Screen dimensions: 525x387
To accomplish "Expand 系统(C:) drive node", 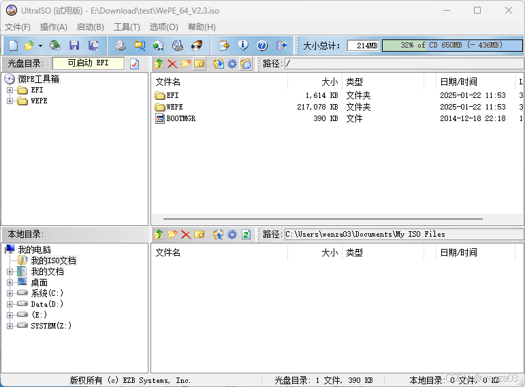I will [10, 293].
